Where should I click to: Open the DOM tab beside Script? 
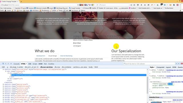point(40,64)
